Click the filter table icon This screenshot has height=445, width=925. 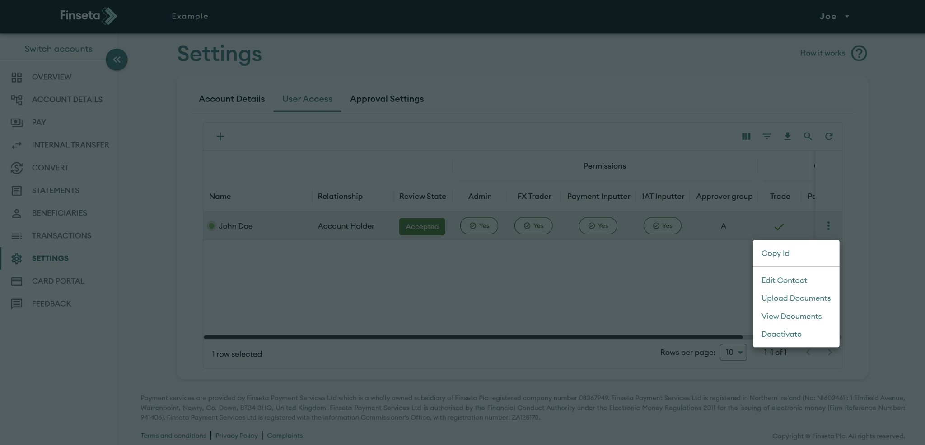coord(767,136)
